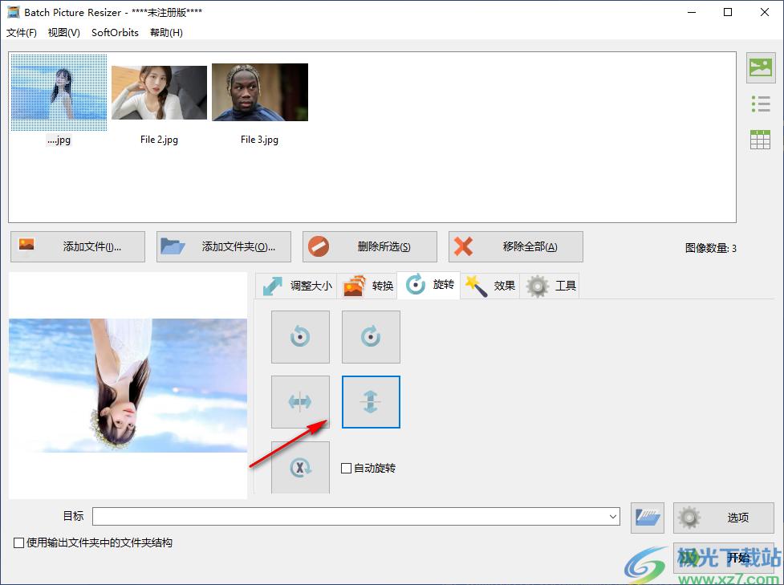Rotate image clockwise with right rotate icon

pyautogui.click(x=371, y=337)
